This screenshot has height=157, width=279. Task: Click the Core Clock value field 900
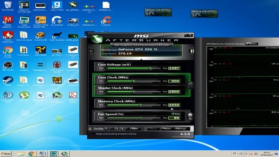[x=174, y=81]
